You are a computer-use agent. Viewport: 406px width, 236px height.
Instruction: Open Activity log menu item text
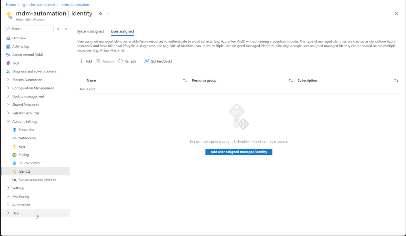[21, 46]
